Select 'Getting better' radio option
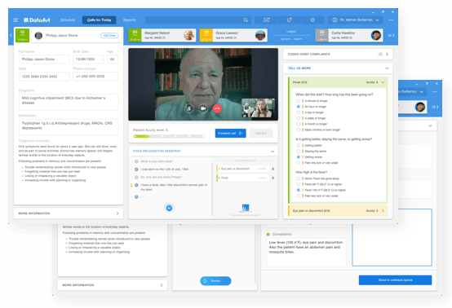Screen dimensions: 452x308 pos(299,145)
